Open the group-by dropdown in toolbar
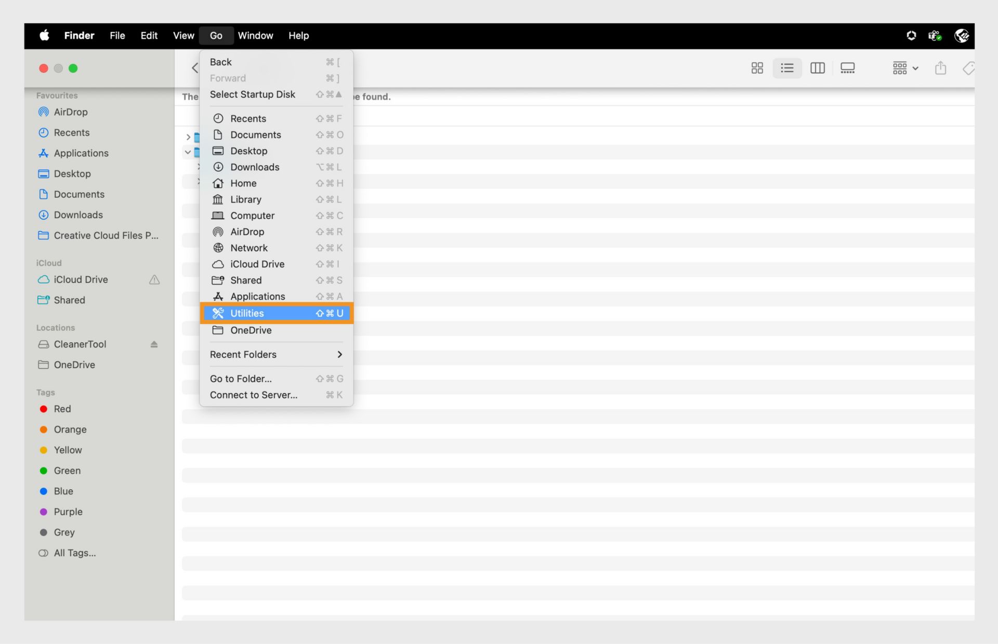The width and height of the screenshot is (998, 644). (x=905, y=68)
